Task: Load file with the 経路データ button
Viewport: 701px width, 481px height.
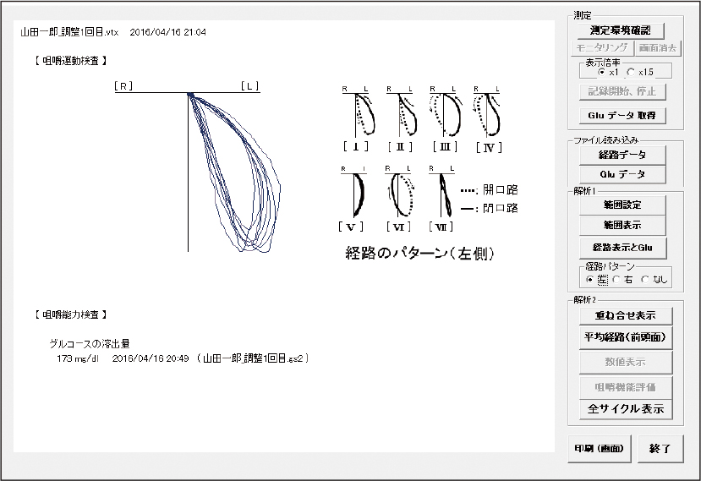Action: point(622,155)
